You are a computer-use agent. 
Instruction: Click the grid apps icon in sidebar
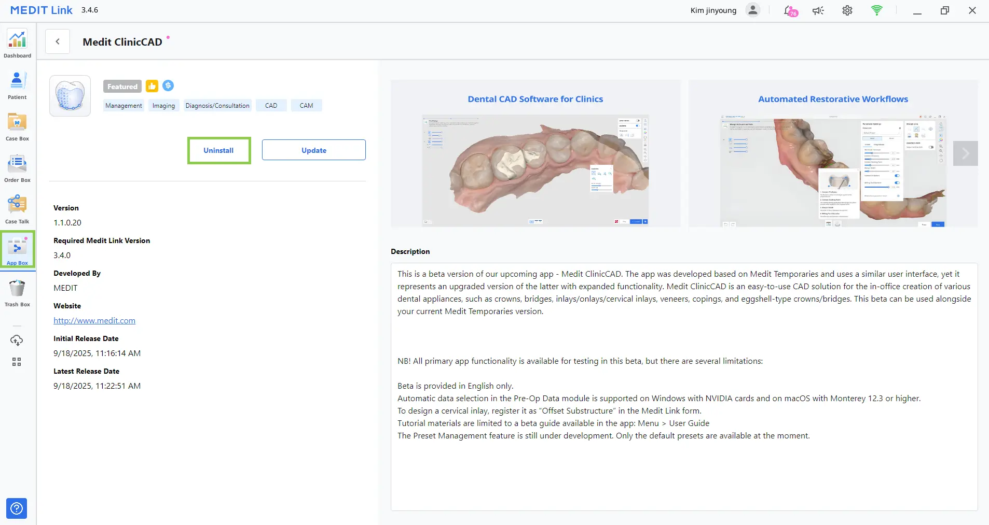[17, 362]
